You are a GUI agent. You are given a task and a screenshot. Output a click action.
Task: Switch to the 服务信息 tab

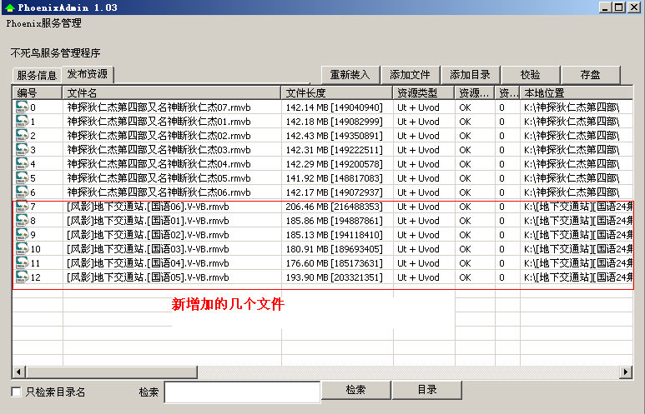[x=37, y=76]
